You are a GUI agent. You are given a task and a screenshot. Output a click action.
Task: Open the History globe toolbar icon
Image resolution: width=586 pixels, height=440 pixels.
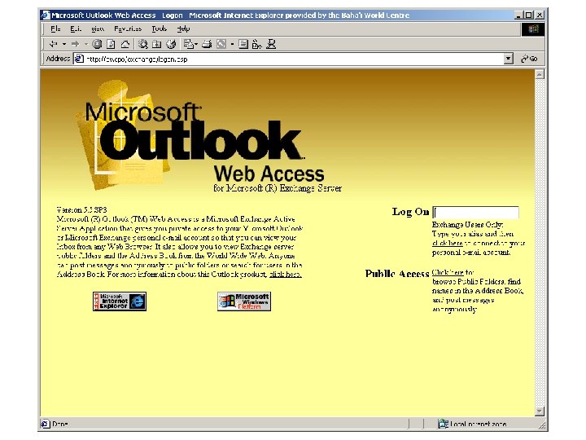tap(171, 44)
